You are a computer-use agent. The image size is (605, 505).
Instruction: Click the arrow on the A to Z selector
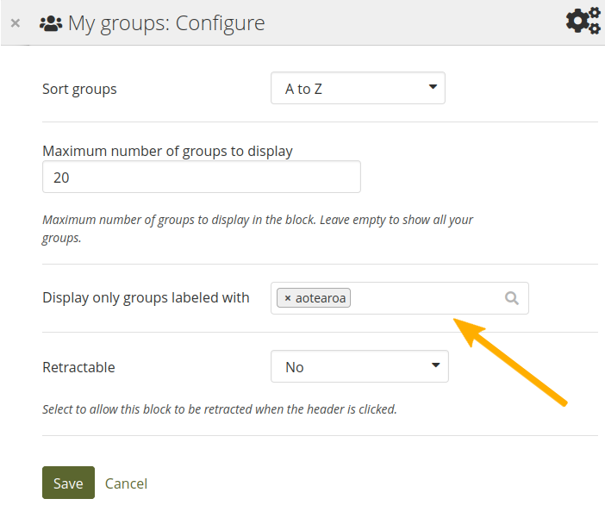[x=432, y=88]
